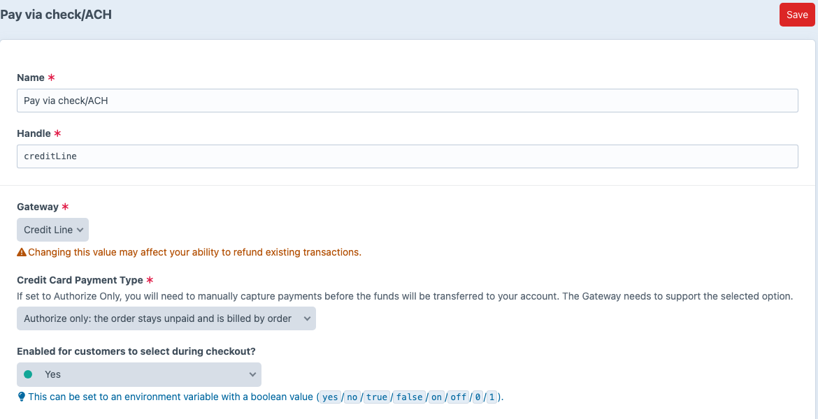
Task: Click the orange warning triangle icon
Action: [22, 252]
